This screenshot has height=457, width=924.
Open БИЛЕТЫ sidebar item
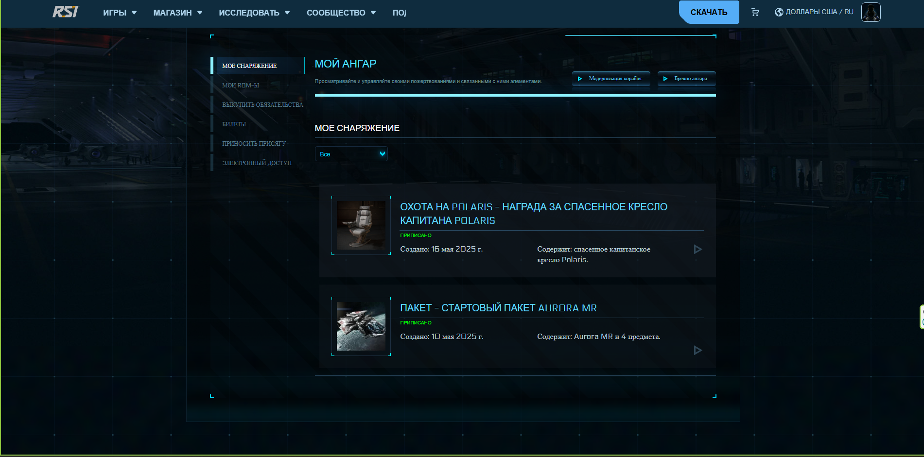pos(234,124)
